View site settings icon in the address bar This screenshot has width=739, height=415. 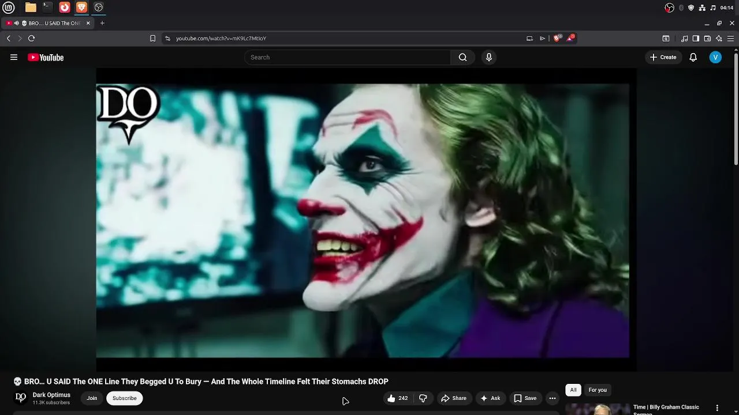point(167,38)
